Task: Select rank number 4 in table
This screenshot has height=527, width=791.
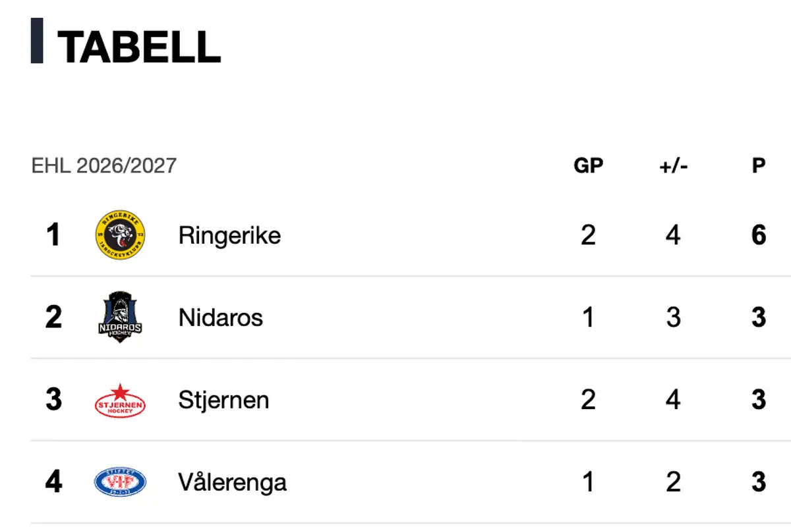Action: (x=53, y=482)
